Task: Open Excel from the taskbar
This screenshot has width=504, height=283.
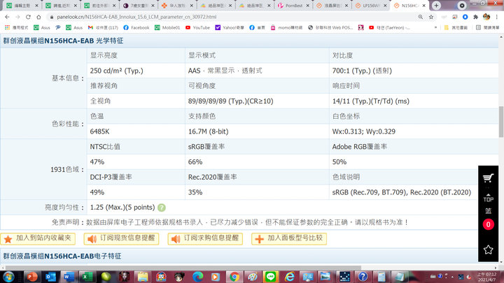Action: point(87,277)
